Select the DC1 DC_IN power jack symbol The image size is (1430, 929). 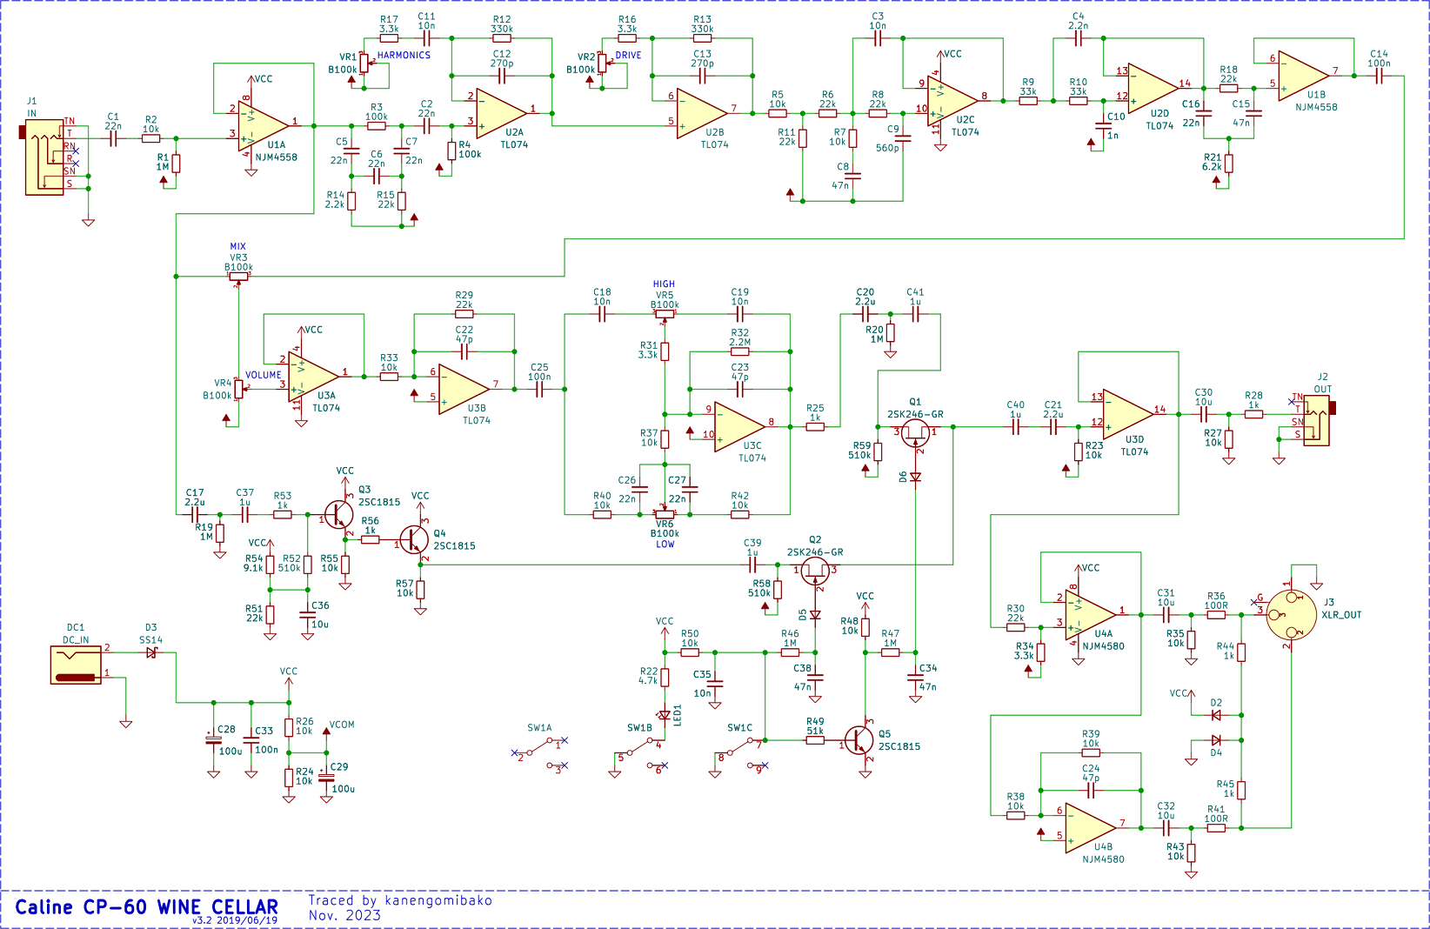click(x=76, y=665)
